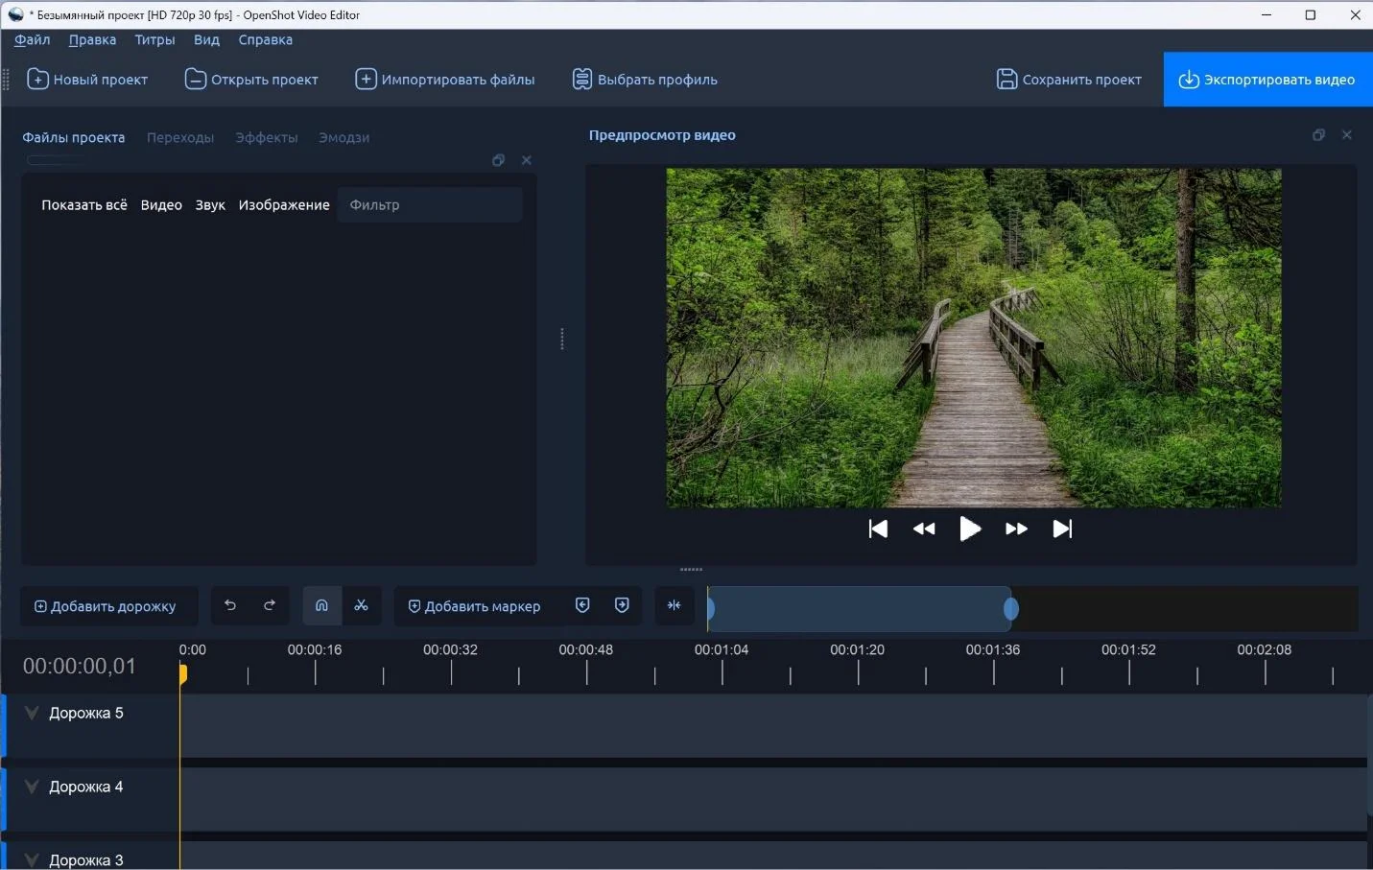Click ruler at 00:00:32
Image resolution: width=1373 pixels, height=870 pixels.
[450, 650]
